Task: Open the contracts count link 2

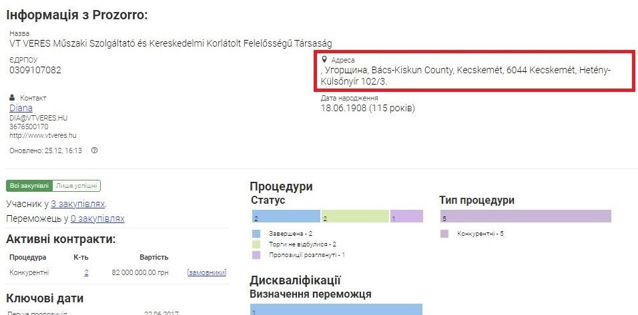Action: (86, 273)
